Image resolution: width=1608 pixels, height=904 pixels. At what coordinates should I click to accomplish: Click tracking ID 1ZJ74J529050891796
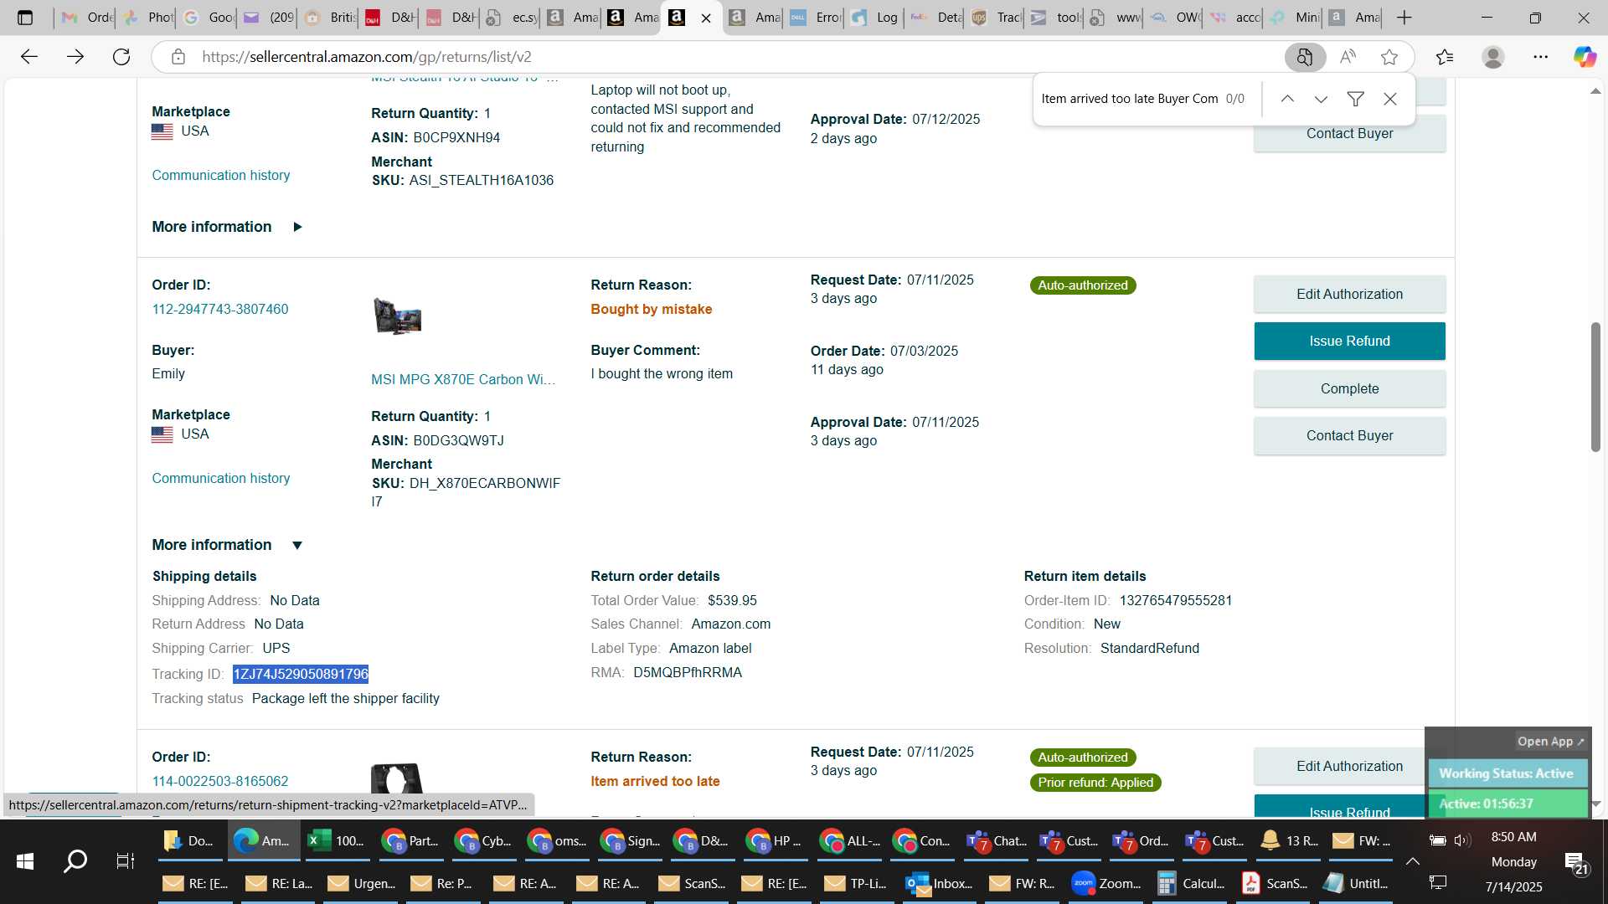pos(301,674)
